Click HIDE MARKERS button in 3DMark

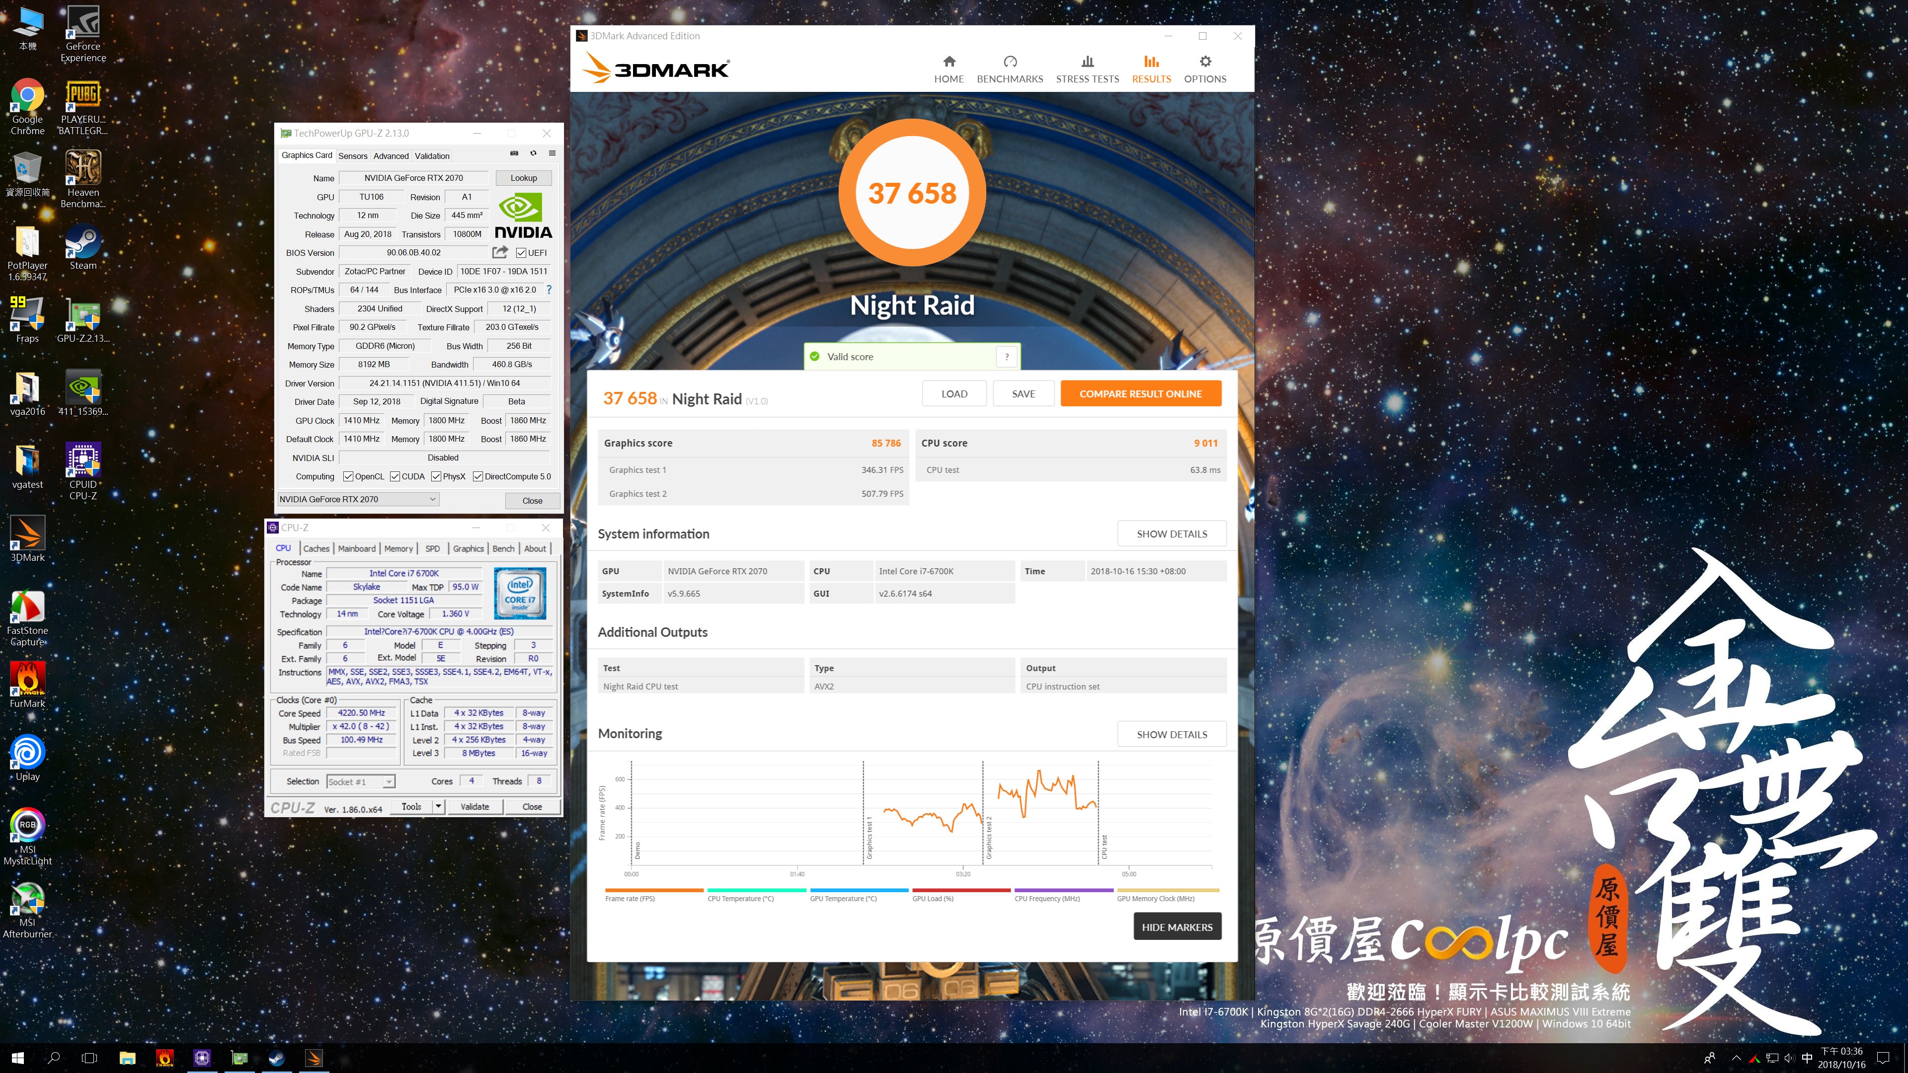tap(1177, 926)
